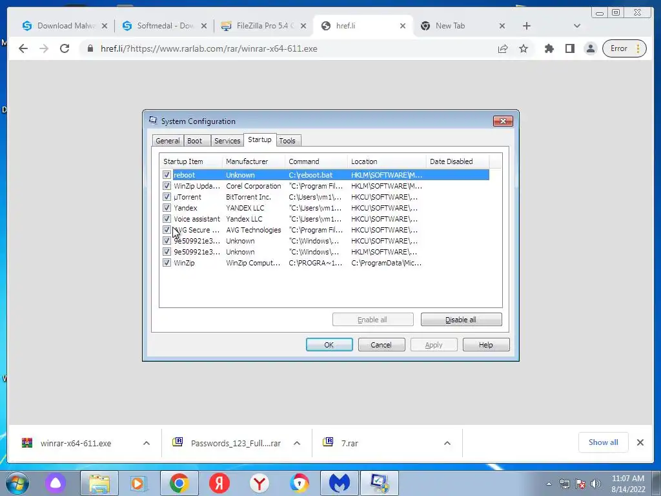Close the downloads bar

pyautogui.click(x=640, y=442)
